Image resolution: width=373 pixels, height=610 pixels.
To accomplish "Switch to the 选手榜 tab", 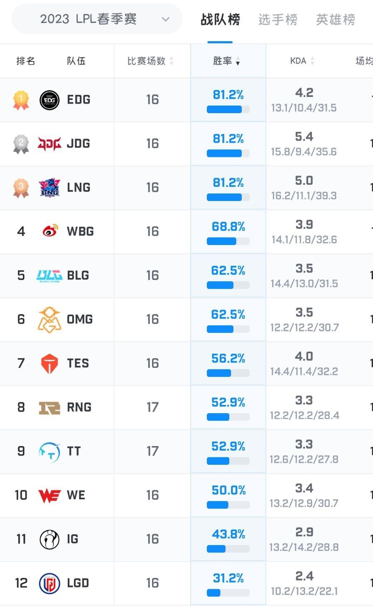I will (278, 19).
